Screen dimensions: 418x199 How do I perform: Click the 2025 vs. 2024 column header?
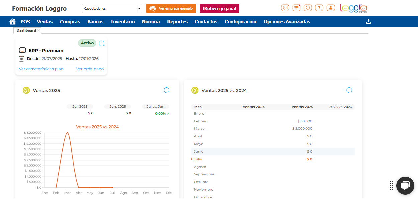[x=341, y=107]
